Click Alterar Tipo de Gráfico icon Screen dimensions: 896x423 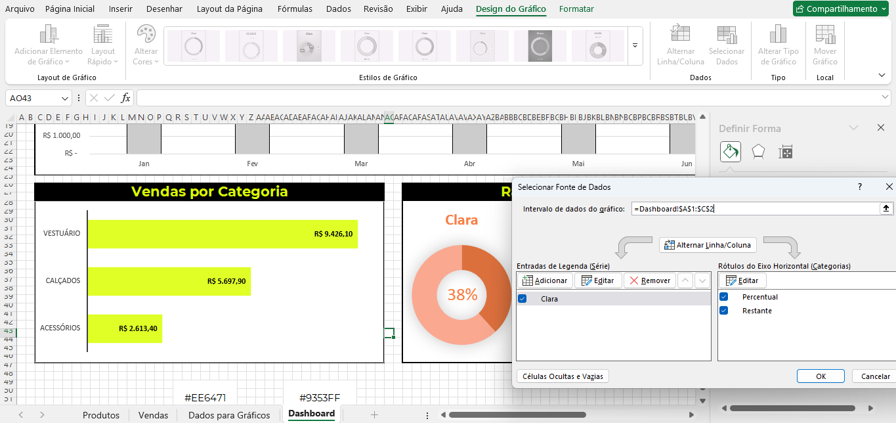[x=778, y=45]
